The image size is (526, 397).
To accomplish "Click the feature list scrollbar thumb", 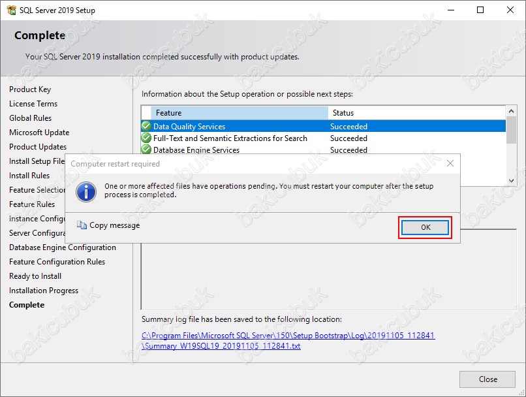I will [x=511, y=129].
